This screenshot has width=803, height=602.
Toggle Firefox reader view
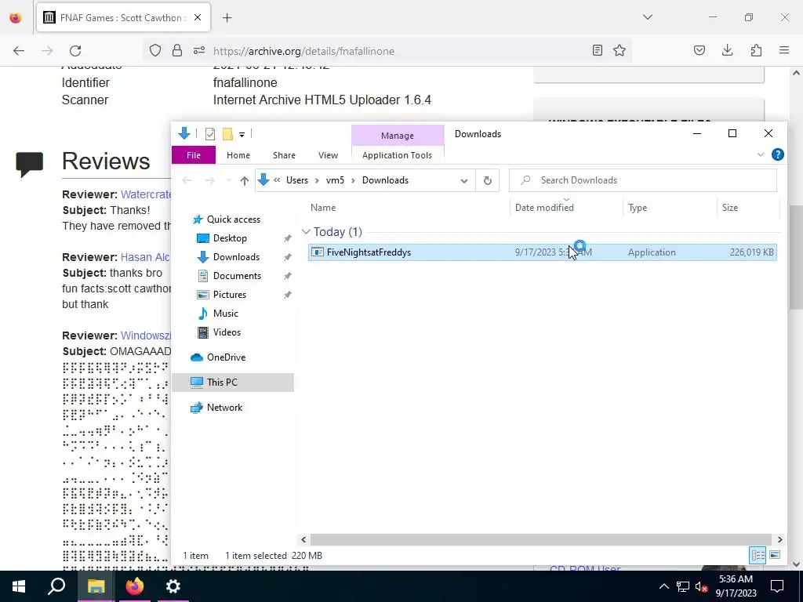coord(597,50)
